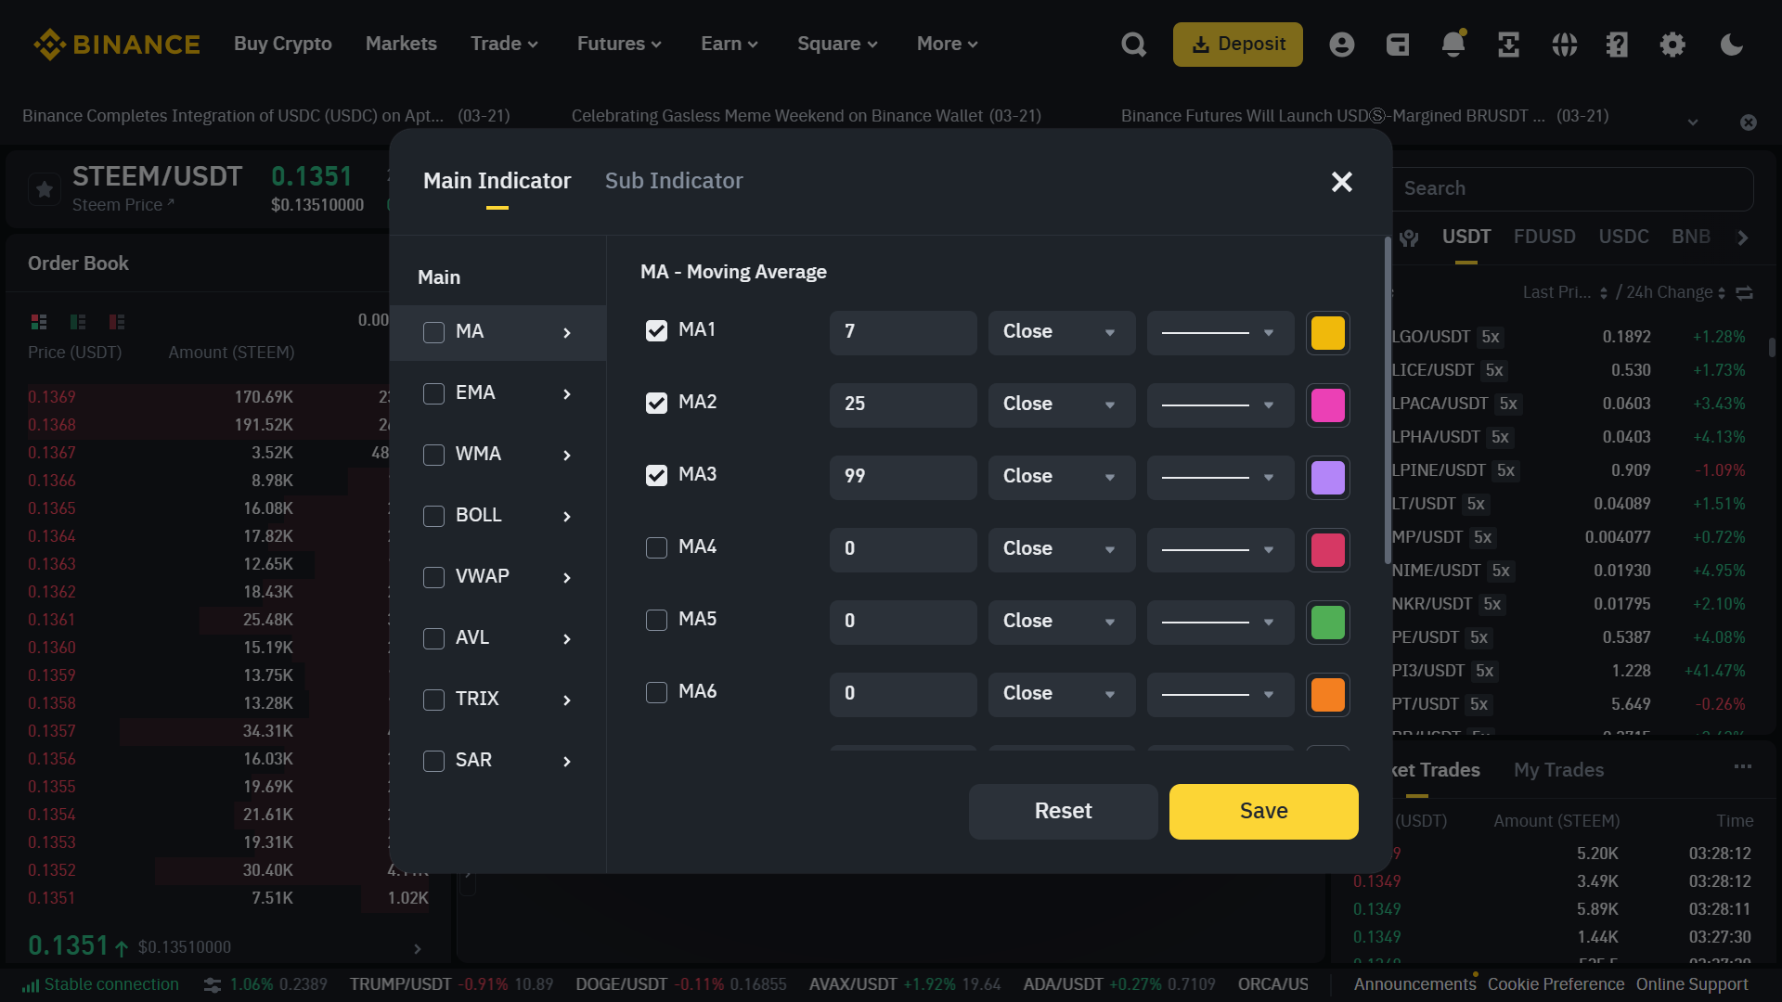Open the user profile icon
The image size is (1782, 1002).
click(1341, 45)
